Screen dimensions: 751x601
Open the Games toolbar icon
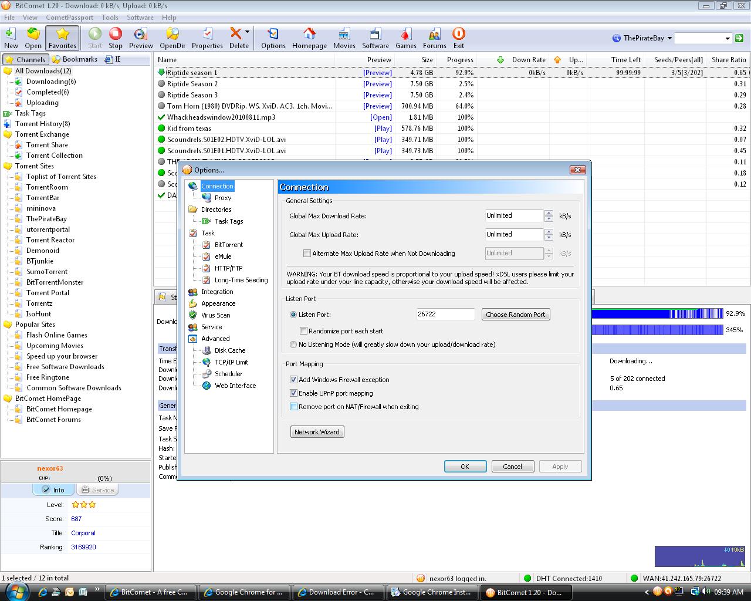(406, 38)
